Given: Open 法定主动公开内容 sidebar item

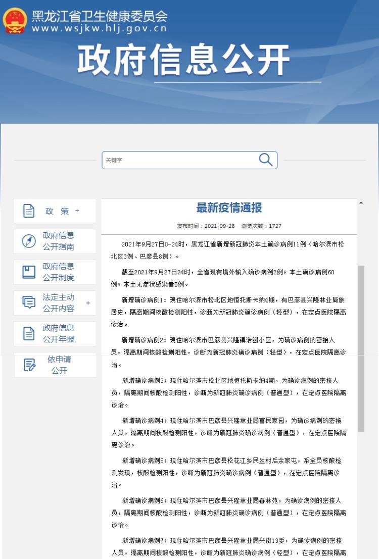Looking at the screenshot, I should [x=55, y=302].
